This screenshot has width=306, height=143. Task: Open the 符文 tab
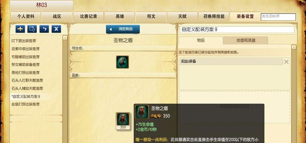151,16
